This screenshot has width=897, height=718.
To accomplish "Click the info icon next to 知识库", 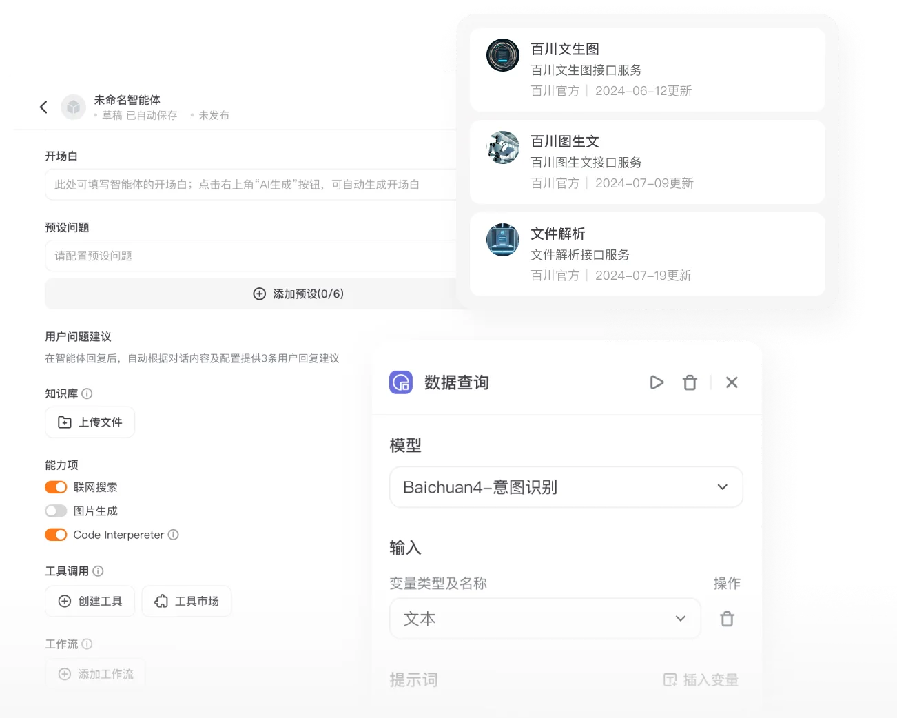I will pyautogui.click(x=87, y=393).
